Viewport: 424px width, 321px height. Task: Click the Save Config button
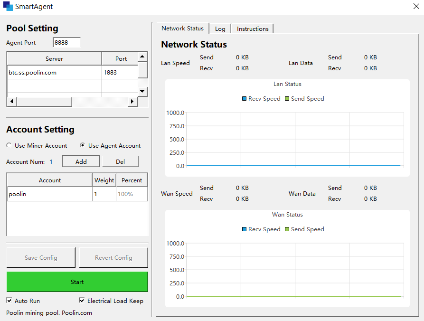coord(41,258)
